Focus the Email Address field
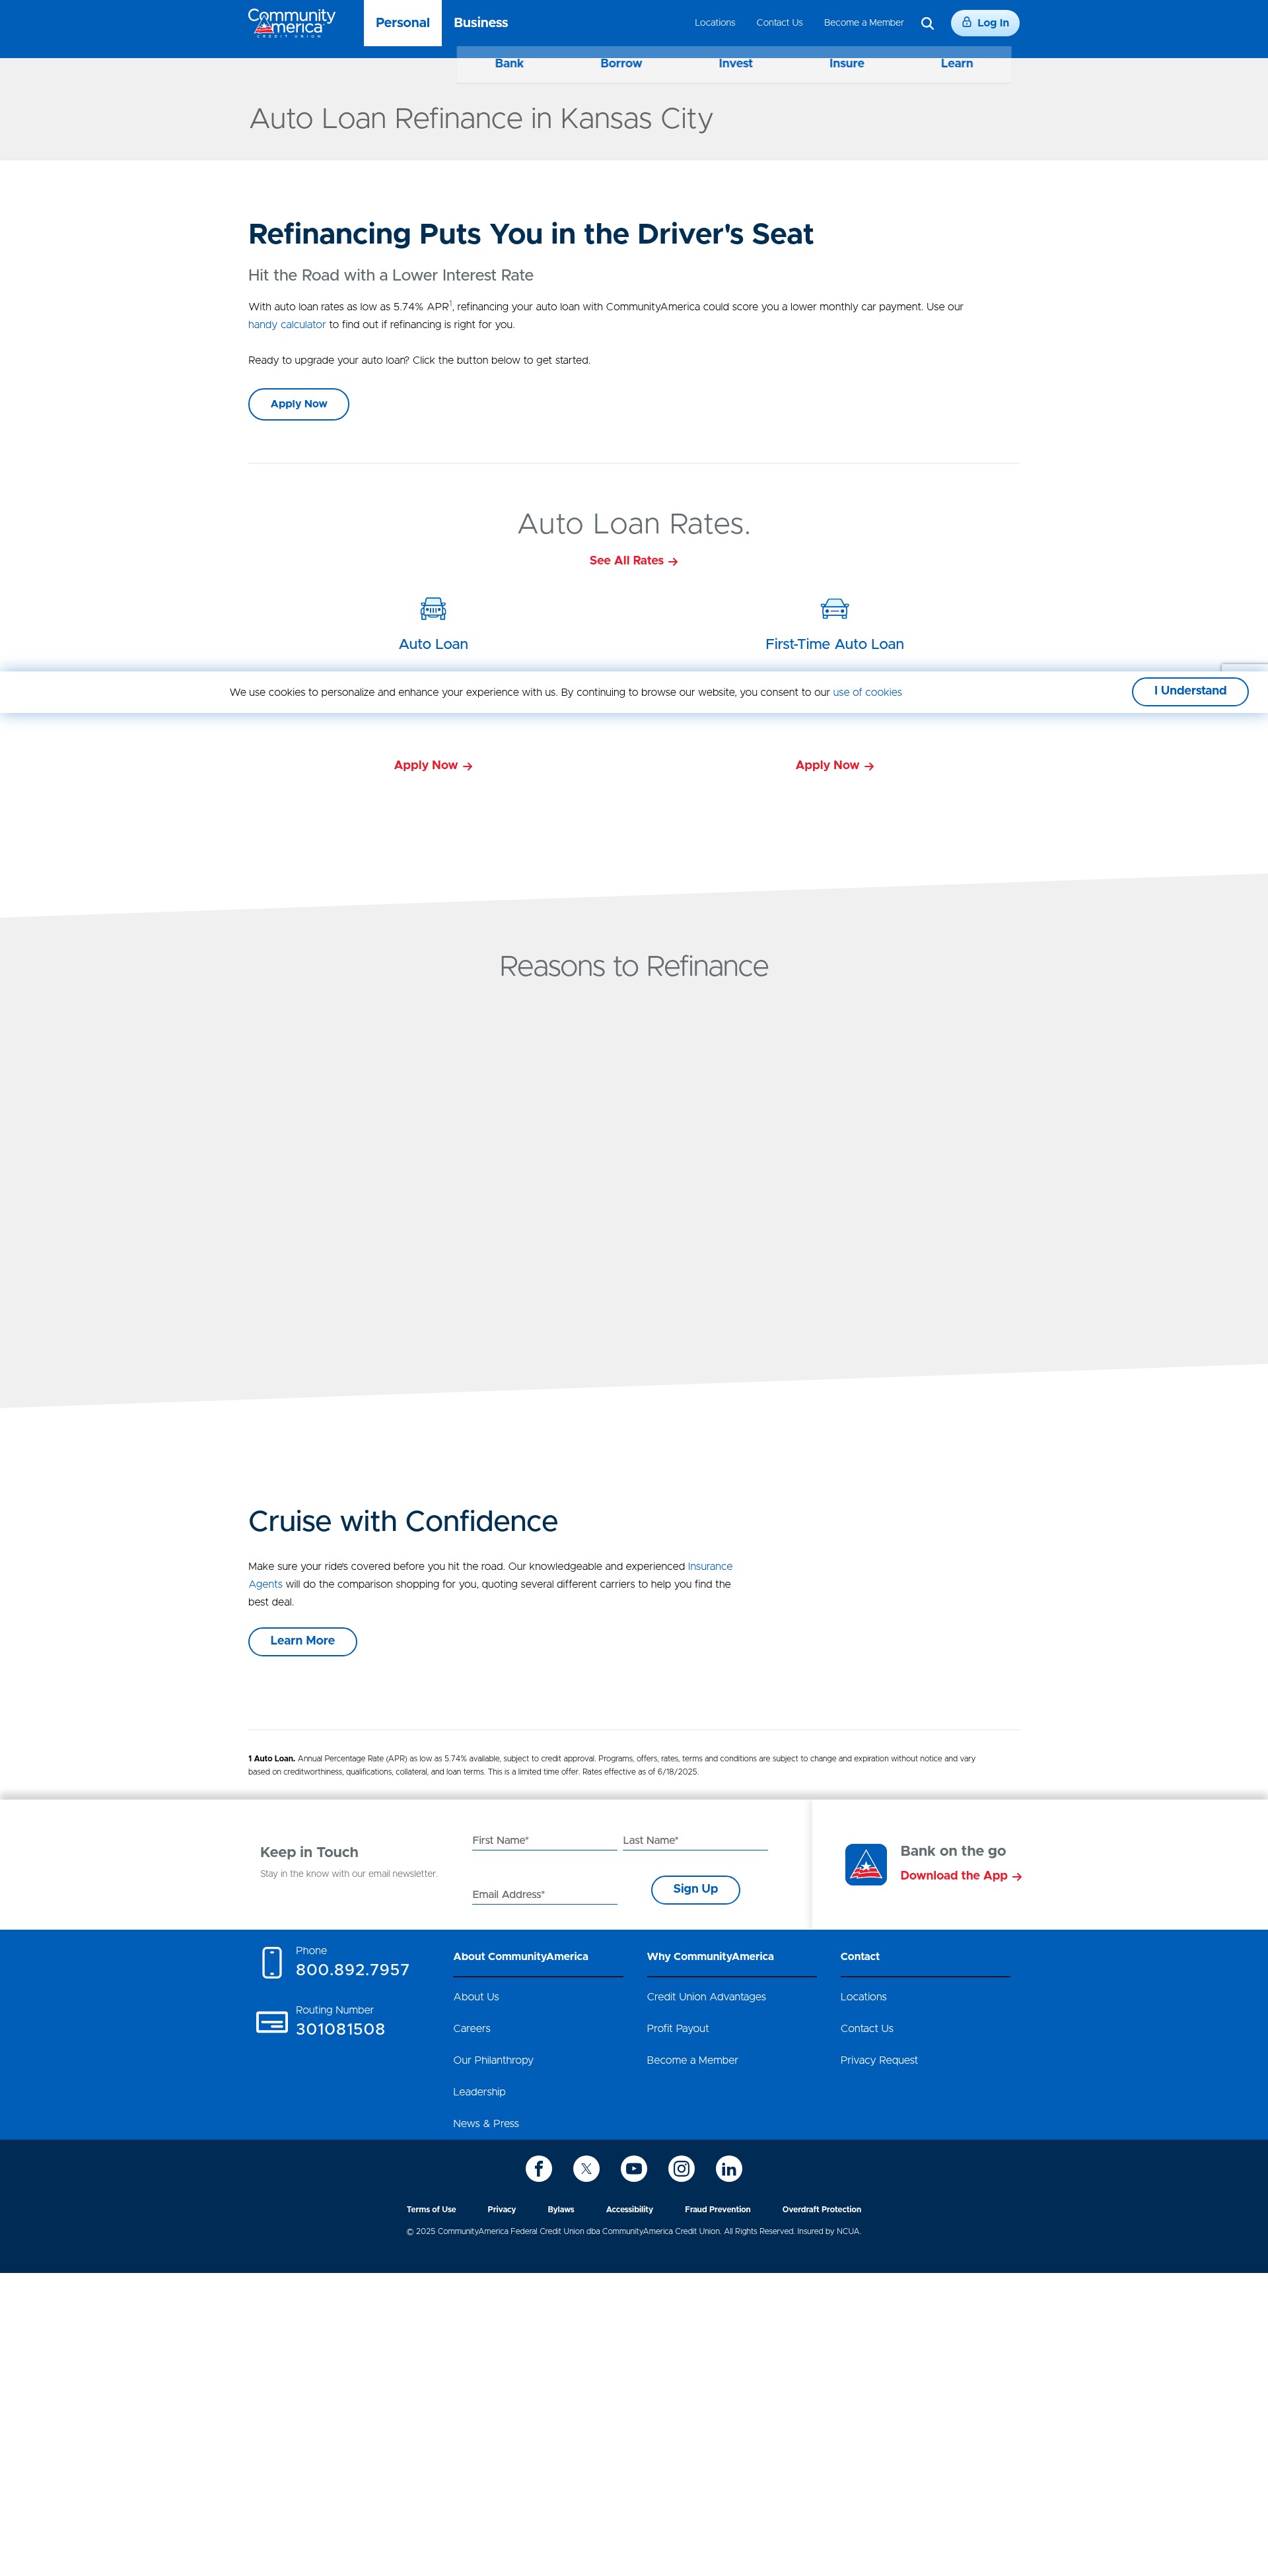Image resolution: width=1268 pixels, height=2576 pixels. point(544,1894)
